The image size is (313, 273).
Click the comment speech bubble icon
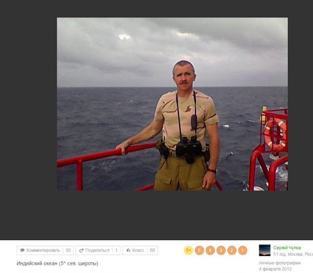[22, 250]
